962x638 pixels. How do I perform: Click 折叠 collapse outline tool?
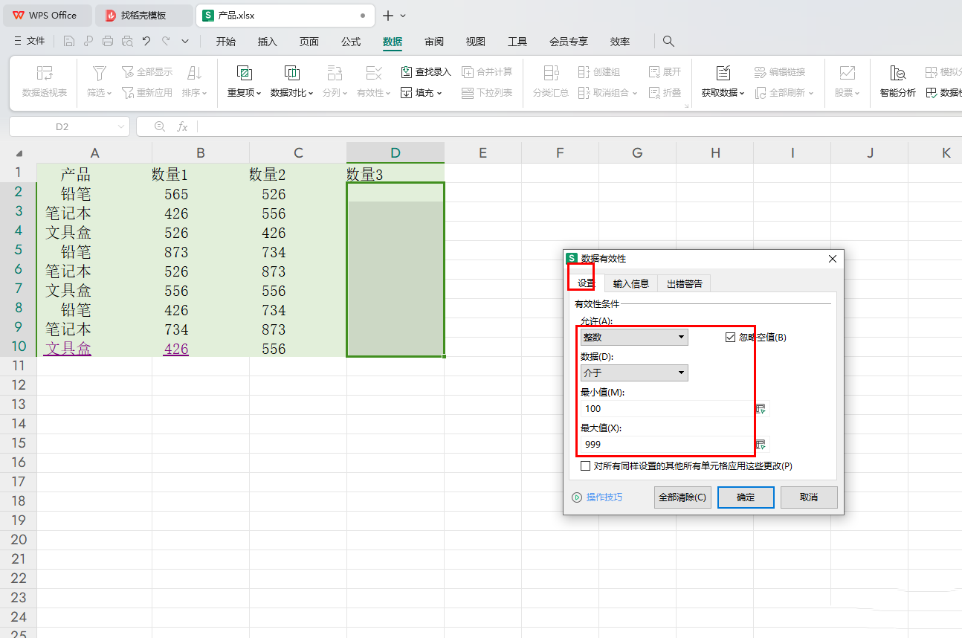point(665,93)
